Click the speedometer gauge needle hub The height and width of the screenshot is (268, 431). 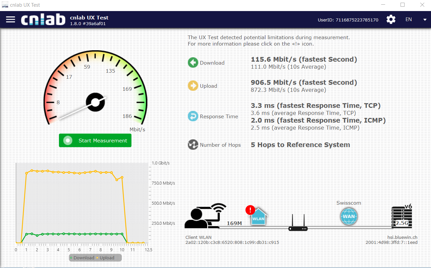pyautogui.click(x=95, y=102)
